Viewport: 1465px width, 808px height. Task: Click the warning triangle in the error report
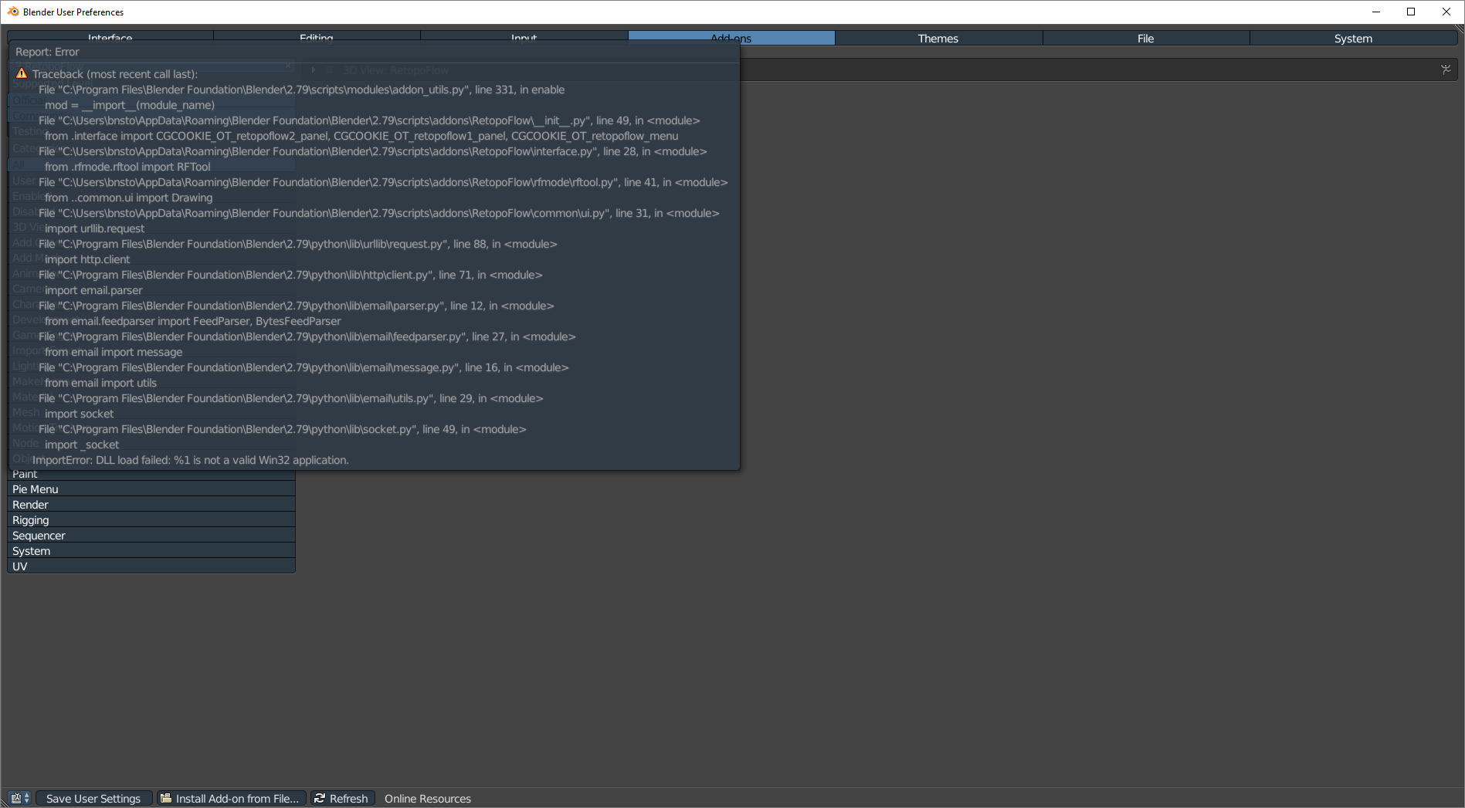click(x=21, y=73)
